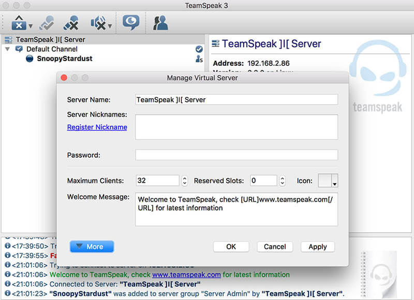Click the Apply button
Viewport: 414px width, 300px height.
[318, 247]
